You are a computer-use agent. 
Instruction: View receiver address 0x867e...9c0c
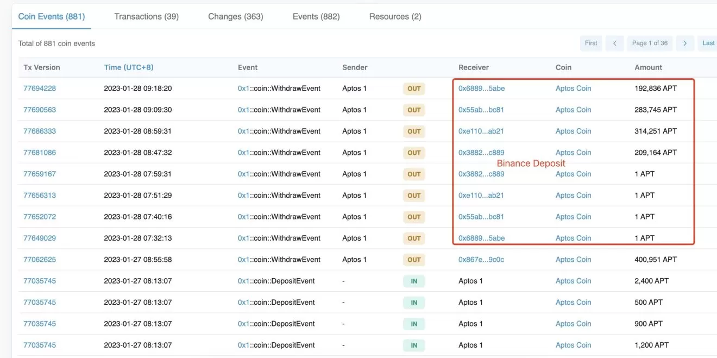[481, 260]
